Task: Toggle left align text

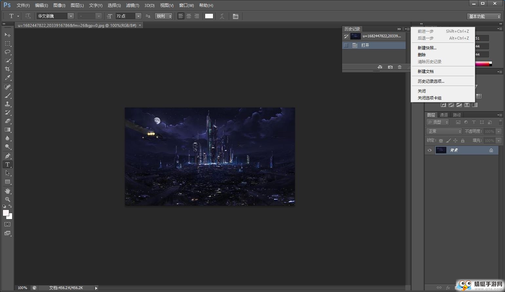Action: [181, 16]
